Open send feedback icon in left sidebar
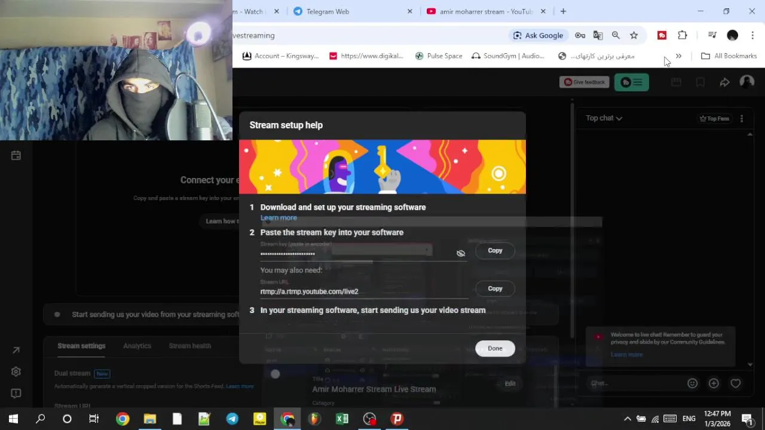 tap(16, 393)
